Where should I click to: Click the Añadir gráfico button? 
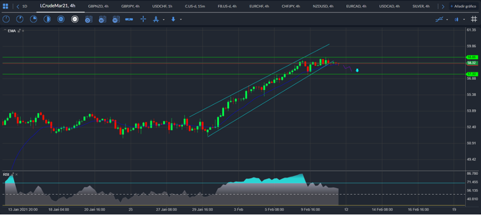click(x=463, y=6)
